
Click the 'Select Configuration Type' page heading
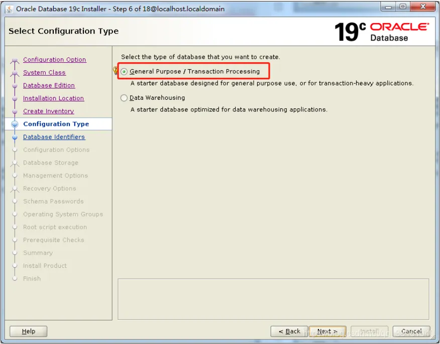[64, 31]
